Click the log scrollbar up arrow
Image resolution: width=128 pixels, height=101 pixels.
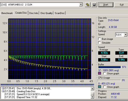92,89
